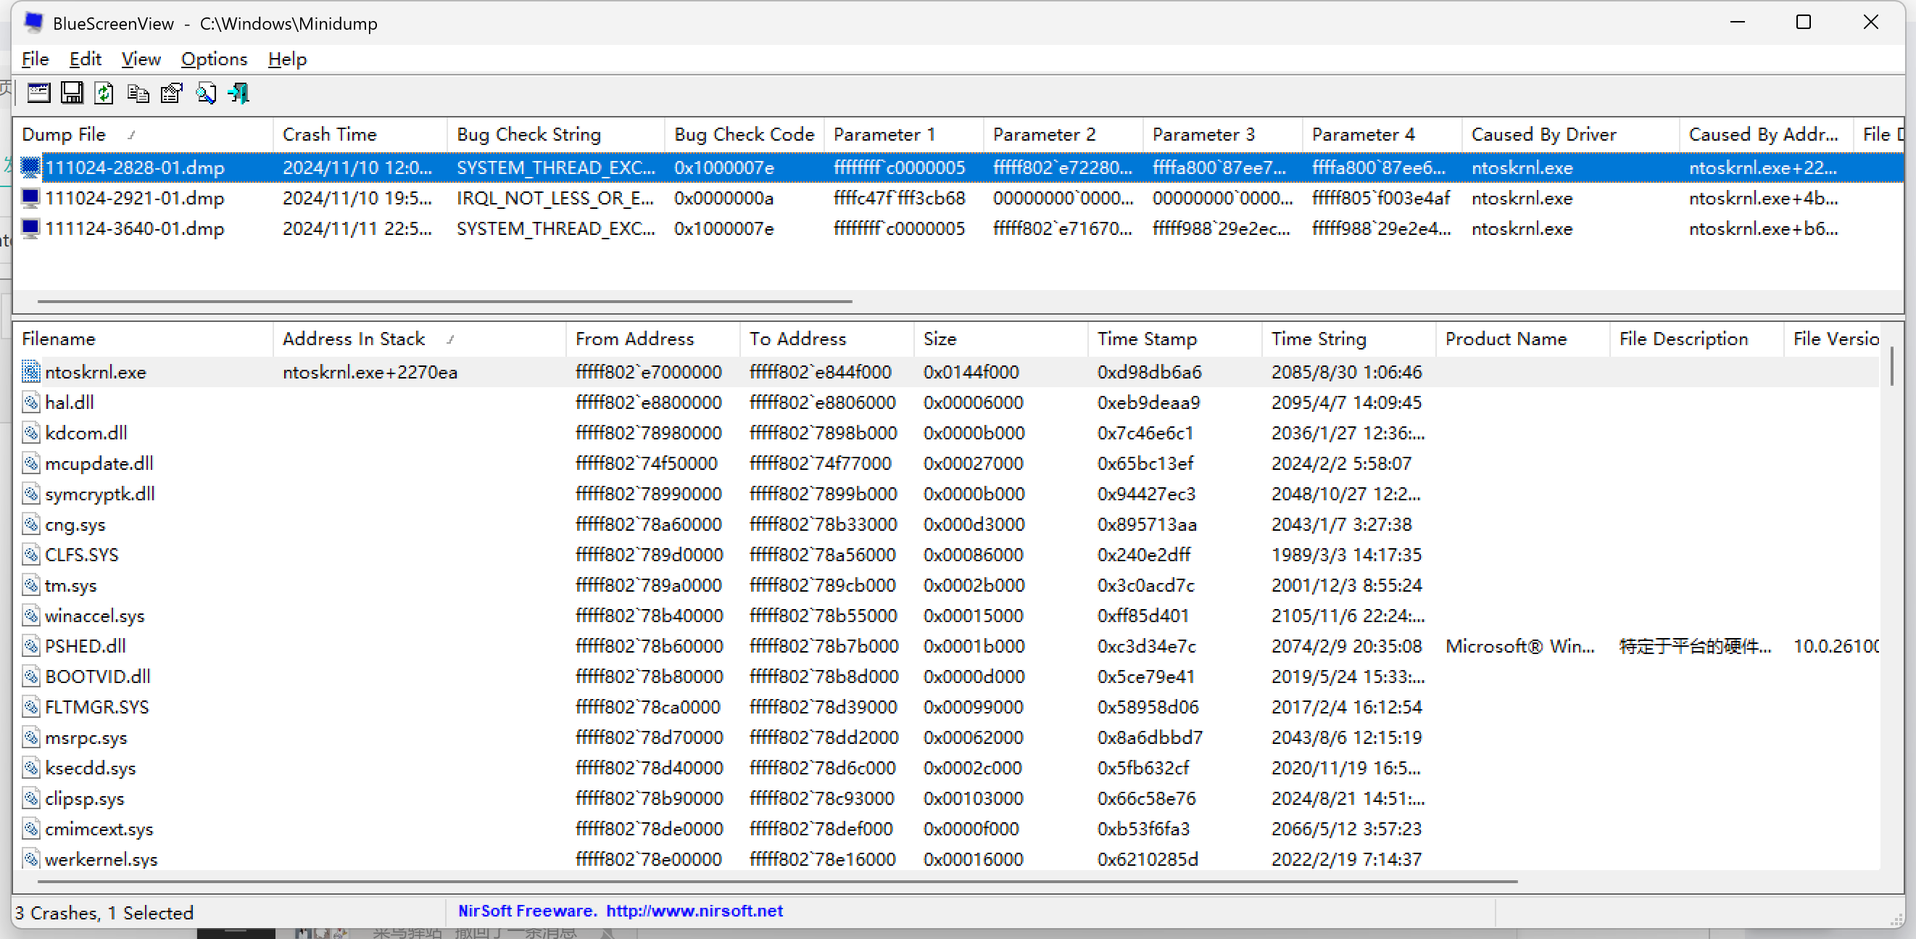Click the icon of 111124-3640-01.dmp
Viewport: 1916px width, 939px height.
[30, 228]
